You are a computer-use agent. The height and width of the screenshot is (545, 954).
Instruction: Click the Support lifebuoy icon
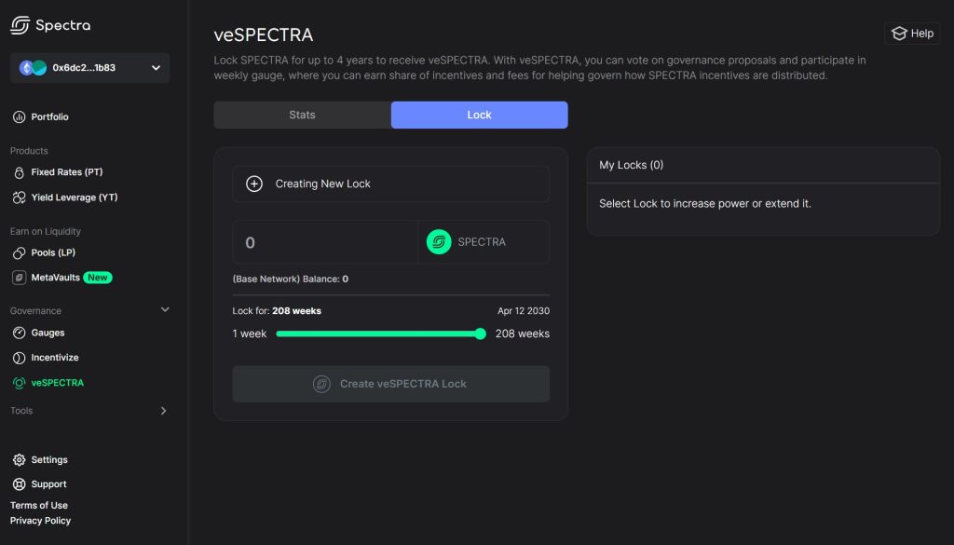[19, 484]
